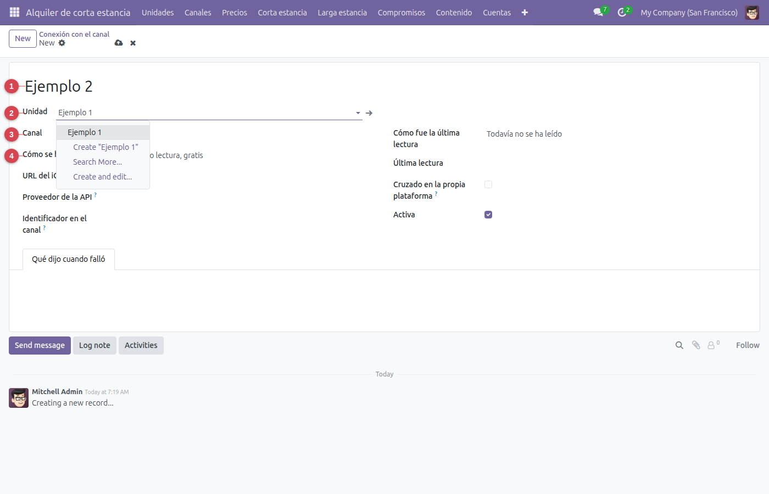
Task: Open the Cuentas menu
Action: point(497,12)
